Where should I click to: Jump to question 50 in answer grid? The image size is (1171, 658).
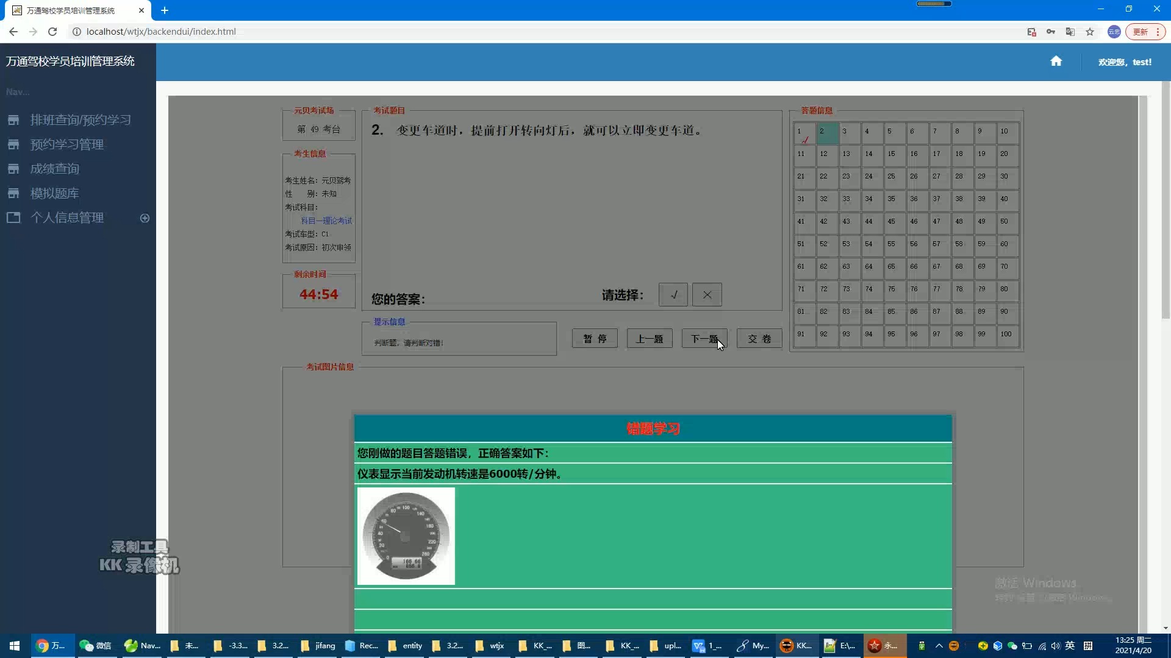pos(1008,224)
